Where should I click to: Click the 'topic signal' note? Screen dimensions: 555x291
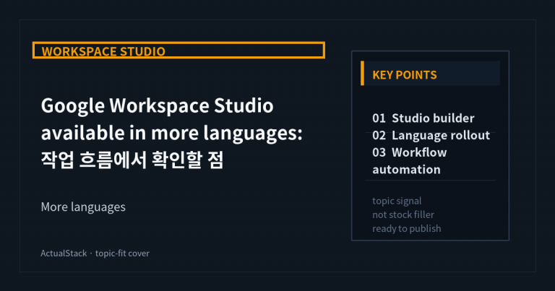click(397, 201)
